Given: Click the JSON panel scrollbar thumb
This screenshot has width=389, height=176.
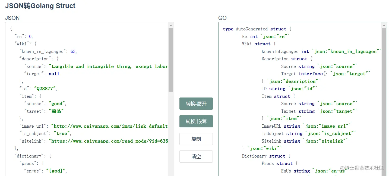Looking at the screenshot, I should point(171,60).
